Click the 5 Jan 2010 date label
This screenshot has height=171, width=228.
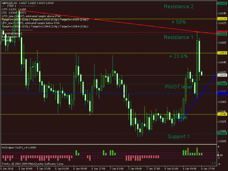(x=7, y=169)
